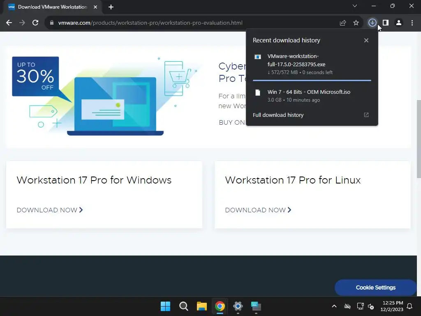
Task: Open Chrome three-dot menu
Action: click(x=412, y=23)
